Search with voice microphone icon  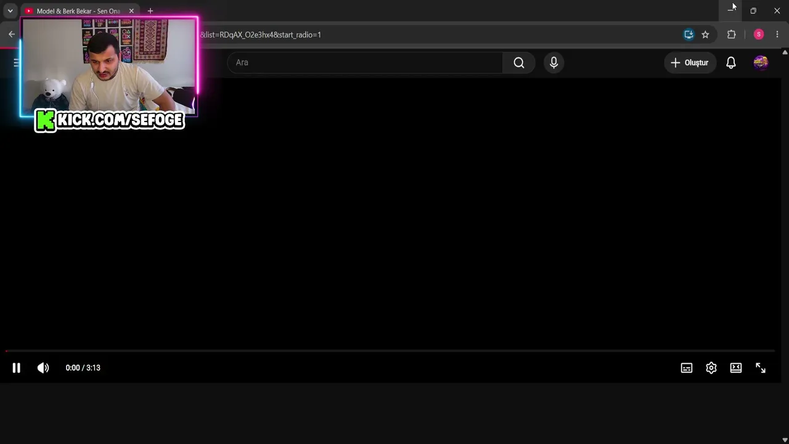click(x=554, y=62)
